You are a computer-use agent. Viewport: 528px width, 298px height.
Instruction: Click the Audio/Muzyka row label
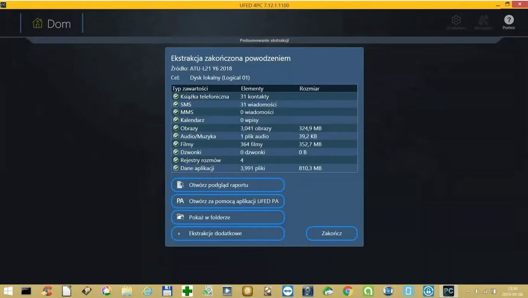[x=198, y=136]
